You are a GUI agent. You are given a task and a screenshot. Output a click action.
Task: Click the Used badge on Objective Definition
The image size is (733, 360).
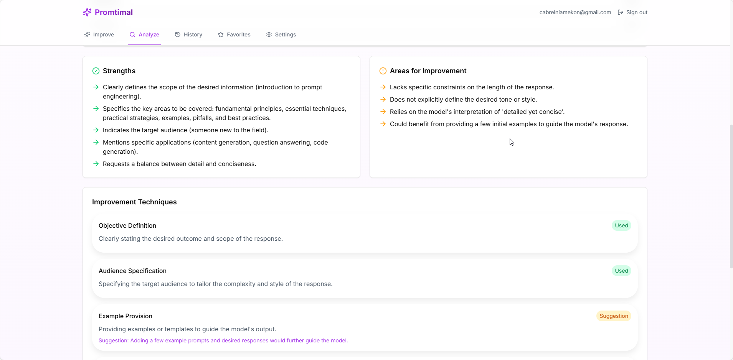(621, 225)
